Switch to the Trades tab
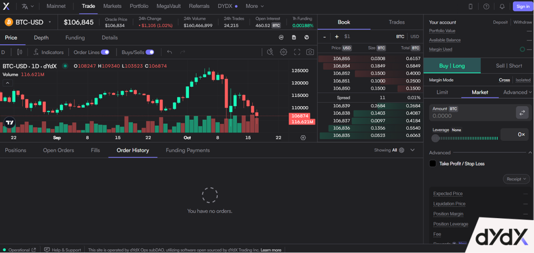Screen dimensions: 534x253 click(396, 22)
